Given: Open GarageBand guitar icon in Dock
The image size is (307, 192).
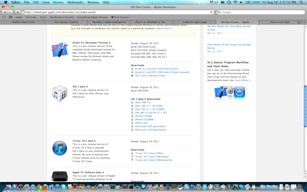Looking at the screenshot, I should point(94,187).
